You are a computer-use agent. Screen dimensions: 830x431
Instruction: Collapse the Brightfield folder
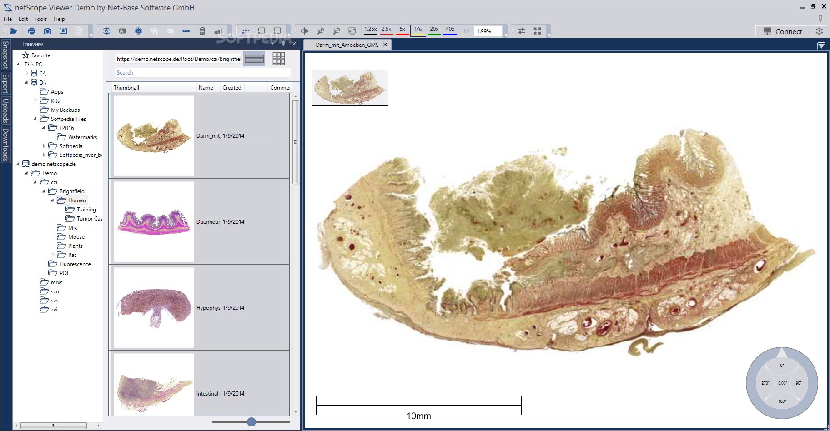[x=44, y=191]
